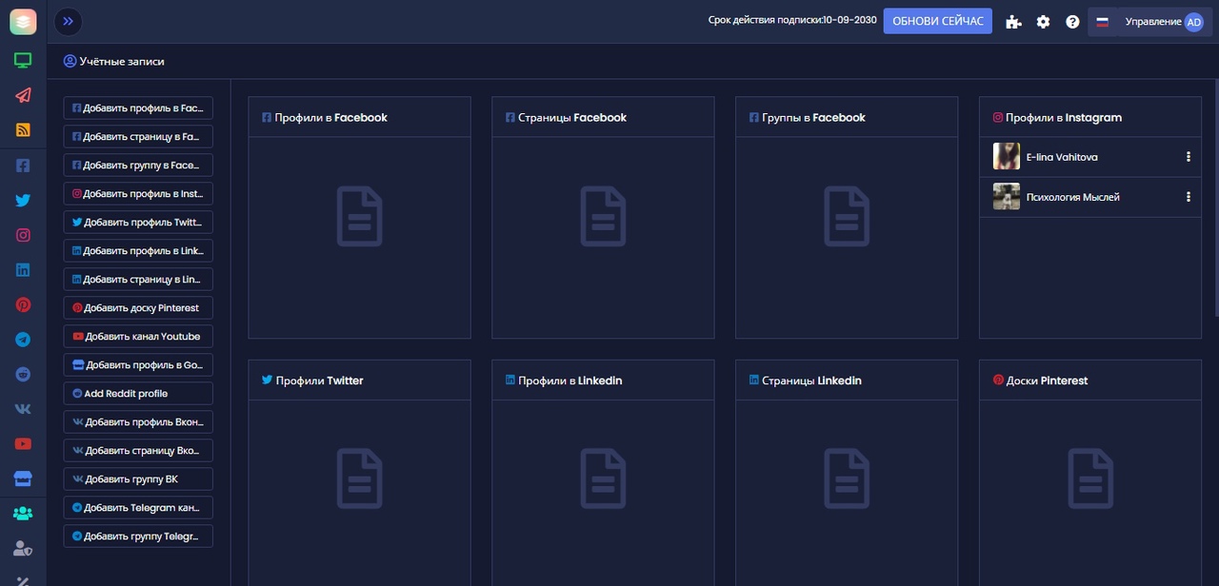Open the Russian flag language selector
This screenshot has width=1219, height=586.
[1102, 22]
